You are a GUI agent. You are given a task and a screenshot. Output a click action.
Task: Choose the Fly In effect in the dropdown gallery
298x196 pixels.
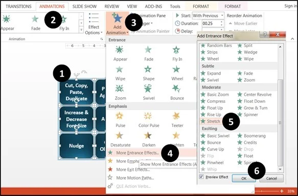[177, 54]
